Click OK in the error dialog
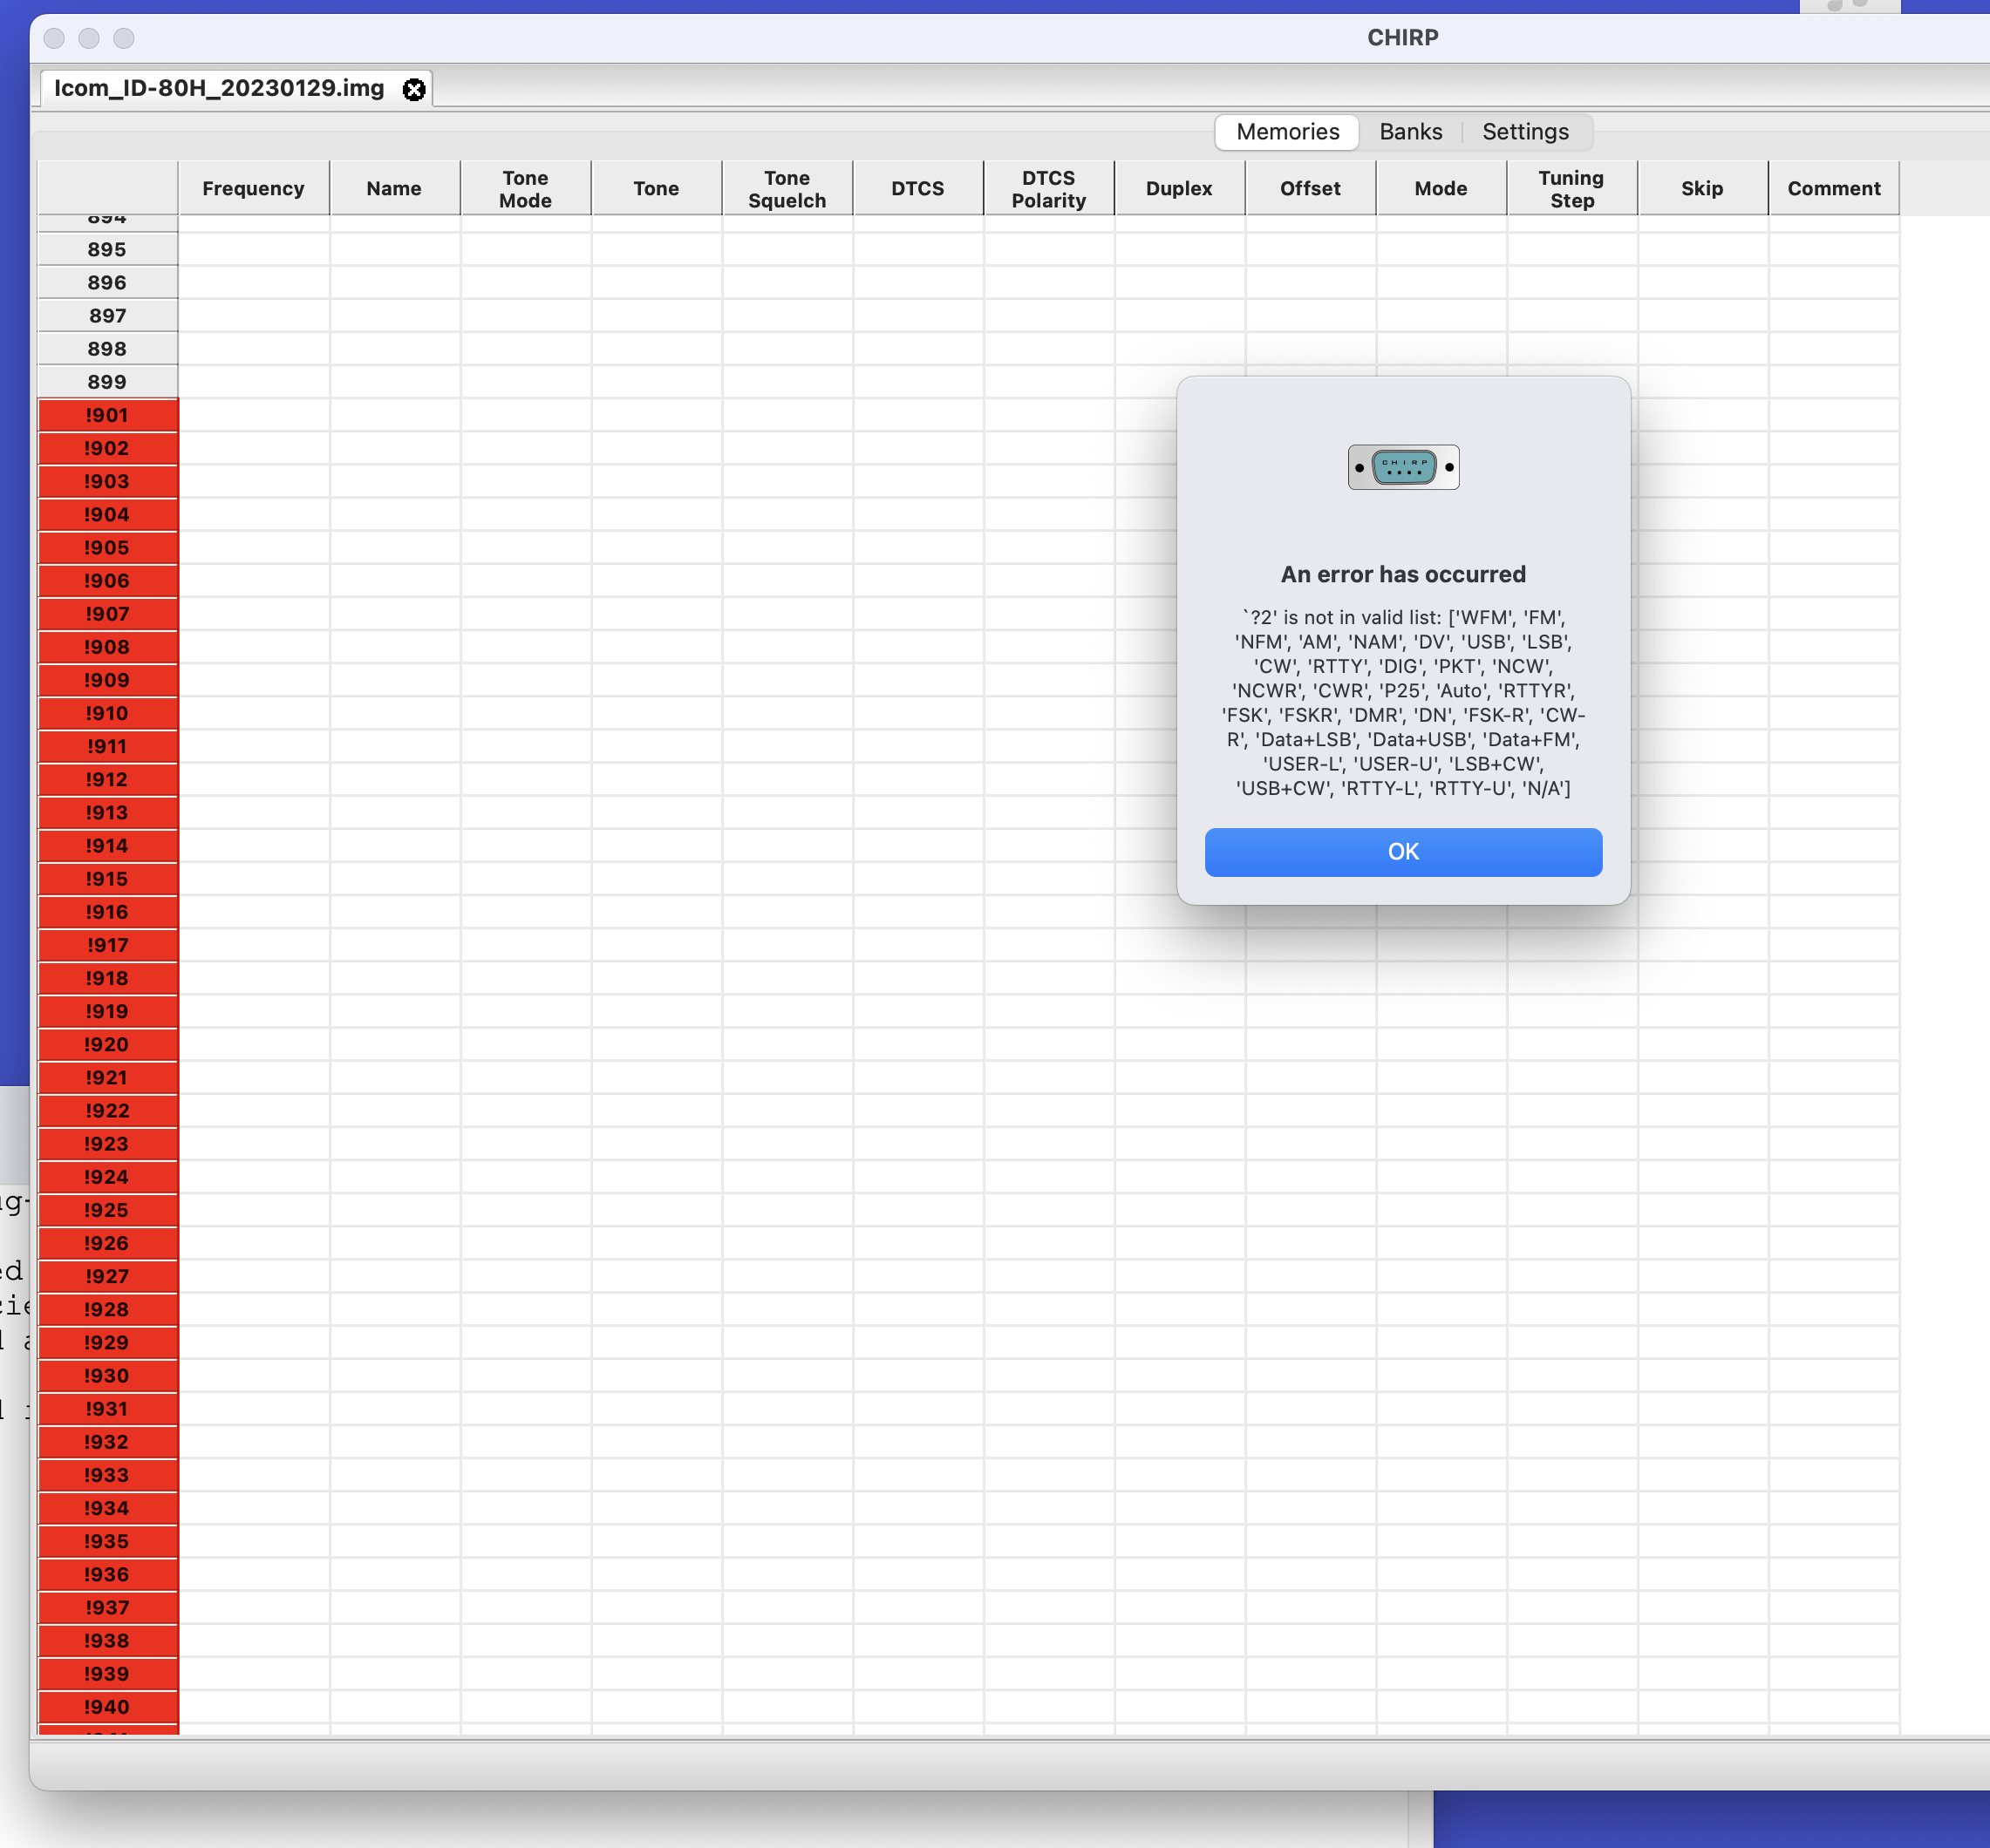This screenshot has width=1990, height=1848. (1403, 852)
